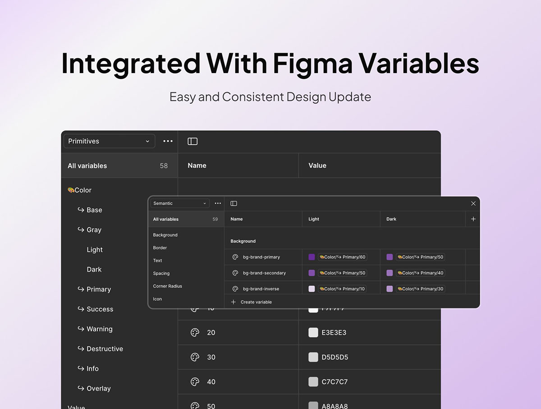Open the Semantic panel three-dot menu

(218, 203)
